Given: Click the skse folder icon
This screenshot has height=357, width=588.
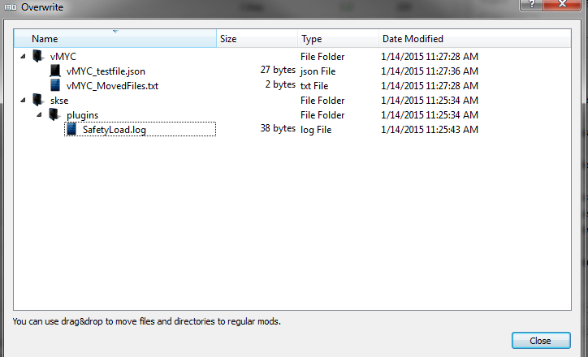Looking at the screenshot, I should click(38, 100).
